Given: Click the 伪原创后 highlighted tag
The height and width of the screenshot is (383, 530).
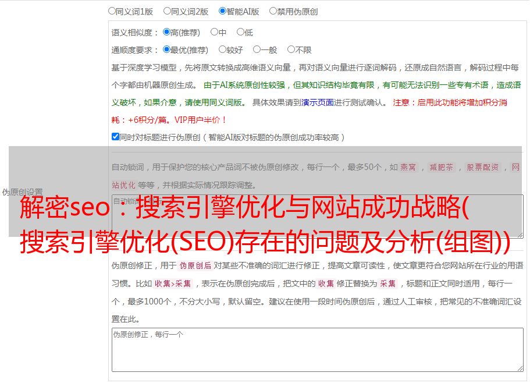Looking at the screenshot, I should 195,265.
